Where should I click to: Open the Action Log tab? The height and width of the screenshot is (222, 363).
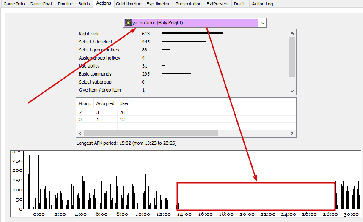tap(262, 4)
